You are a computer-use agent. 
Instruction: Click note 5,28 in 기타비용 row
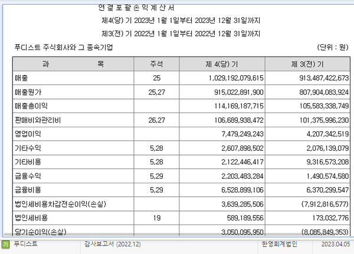(x=156, y=162)
